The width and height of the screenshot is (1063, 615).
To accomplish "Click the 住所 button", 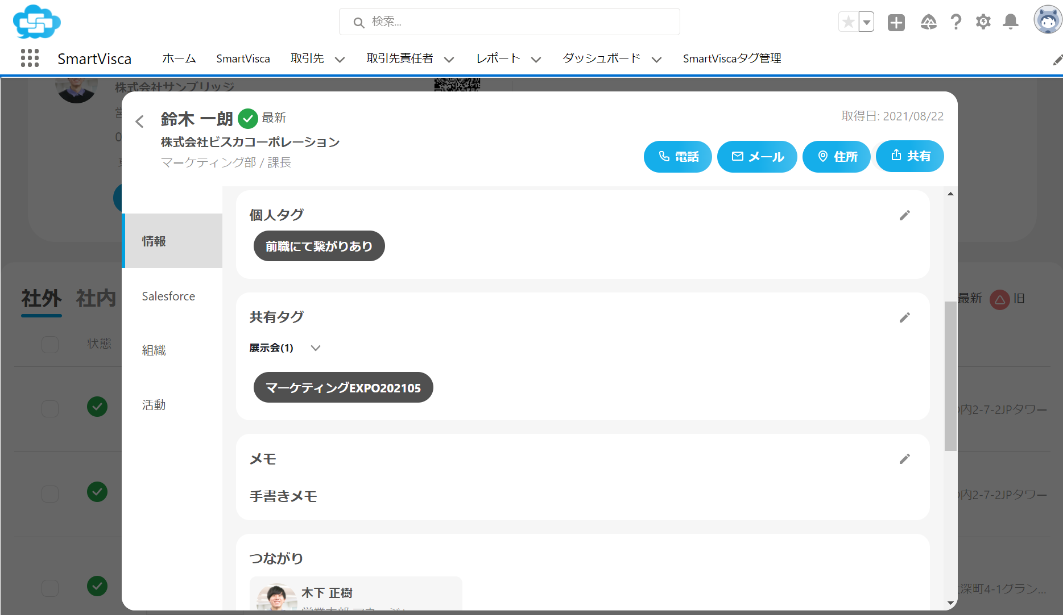I will [x=837, y=157].
